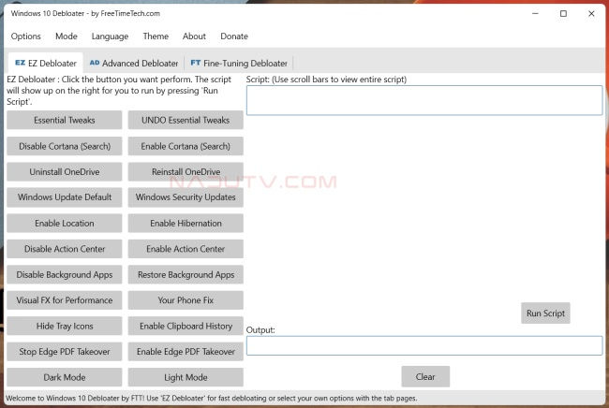Click Reinstall OneDrive
609x408 pixels.
point(186,172)
